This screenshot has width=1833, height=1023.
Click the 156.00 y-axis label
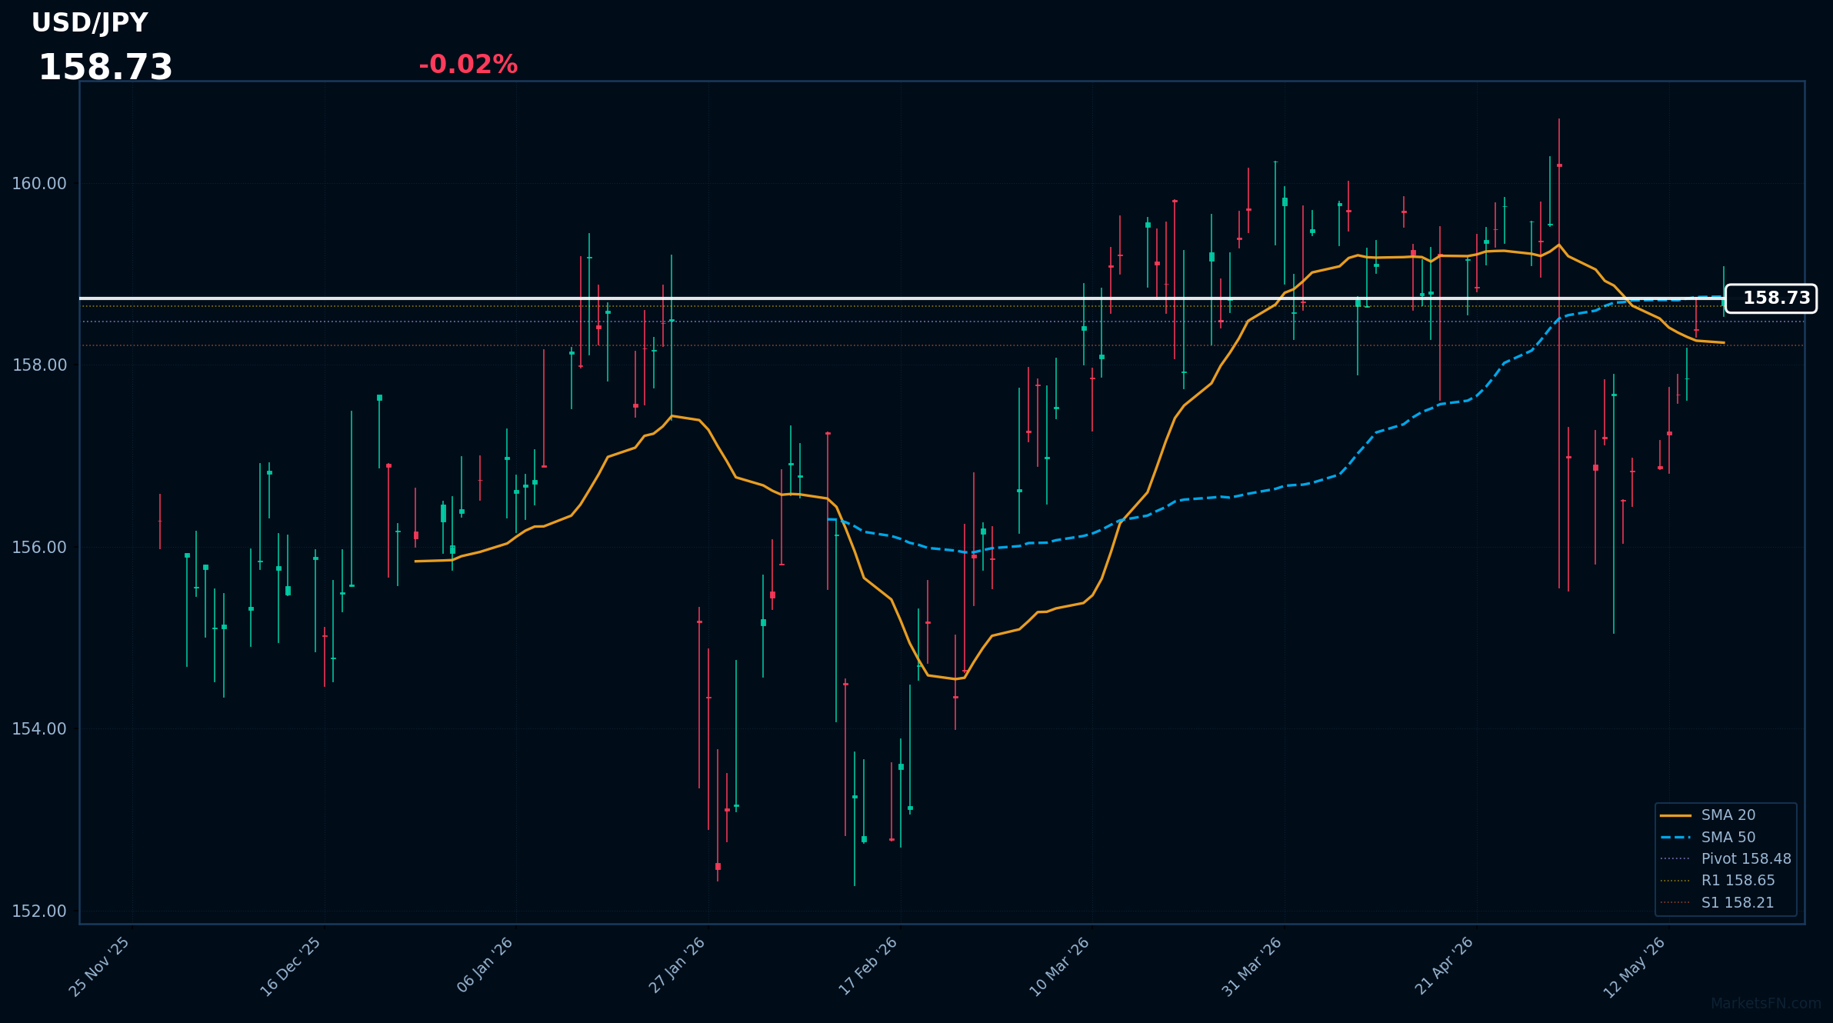[x=39, y=548]
